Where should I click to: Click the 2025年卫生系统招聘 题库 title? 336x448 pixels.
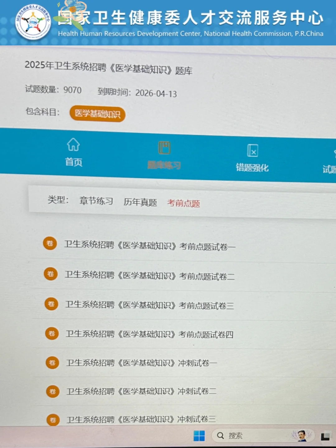[109, 68]
